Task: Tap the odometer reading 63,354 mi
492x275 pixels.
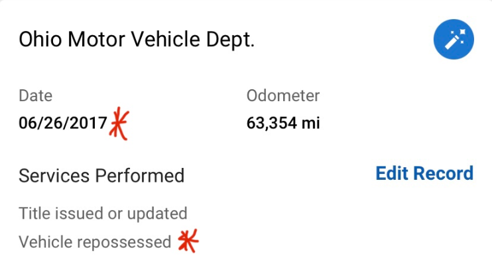Action: pyautogui.click(x=283, y=123)
